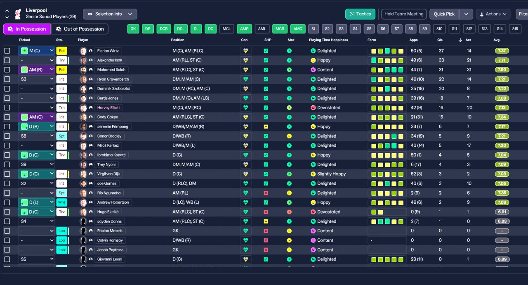Expand the Quick Pick arrow menu
Viewport: 528px width, 285px height.
[x=466, y=14]
